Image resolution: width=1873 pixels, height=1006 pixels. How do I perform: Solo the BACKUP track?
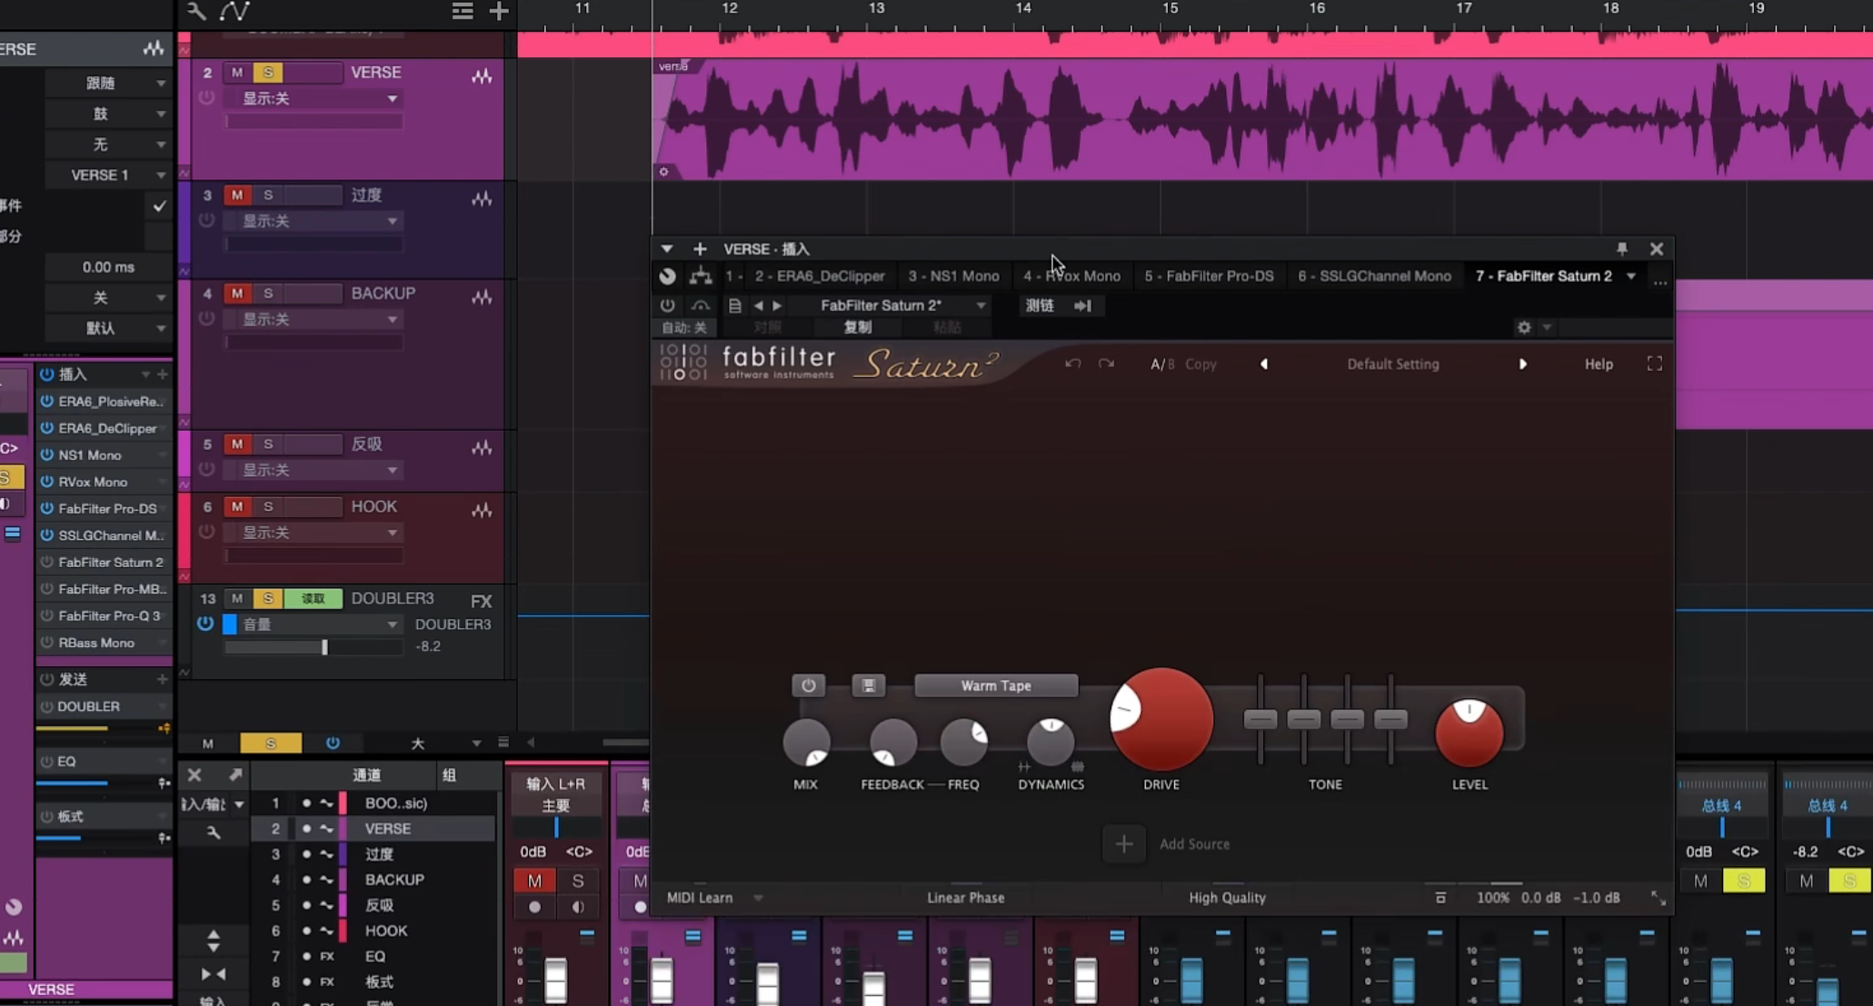268,293
